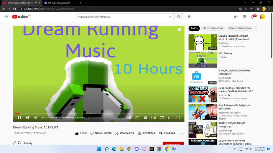Enable the miniplayer

(153, 117)
